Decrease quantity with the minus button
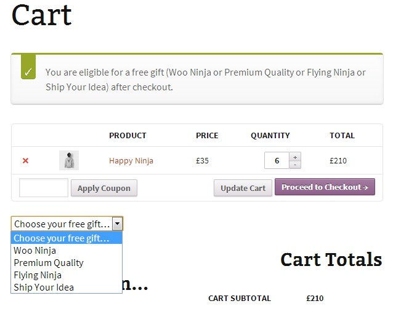Image resolution: width=401 pixels, height=309 pixels. (296, 165)
